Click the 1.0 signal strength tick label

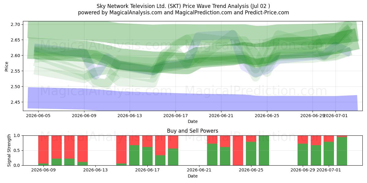tap(17, 135)
